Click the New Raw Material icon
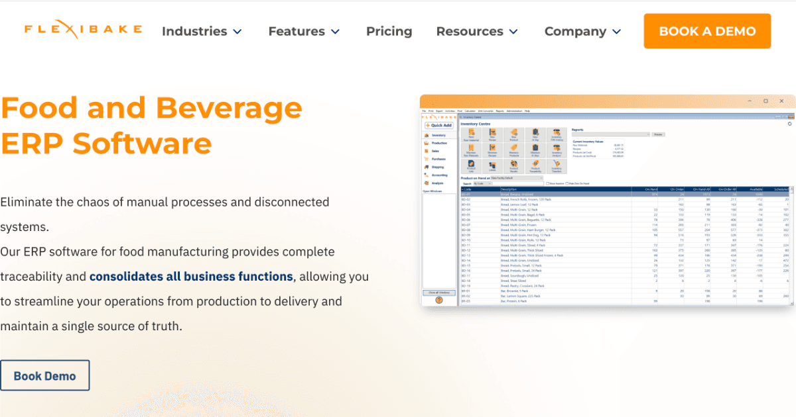The image size is (796, 417). tap(472, 134)
